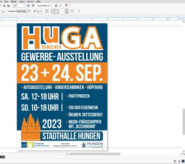185x164 pixels.
Task: Open the Text menu
Action: pos(6,2)
